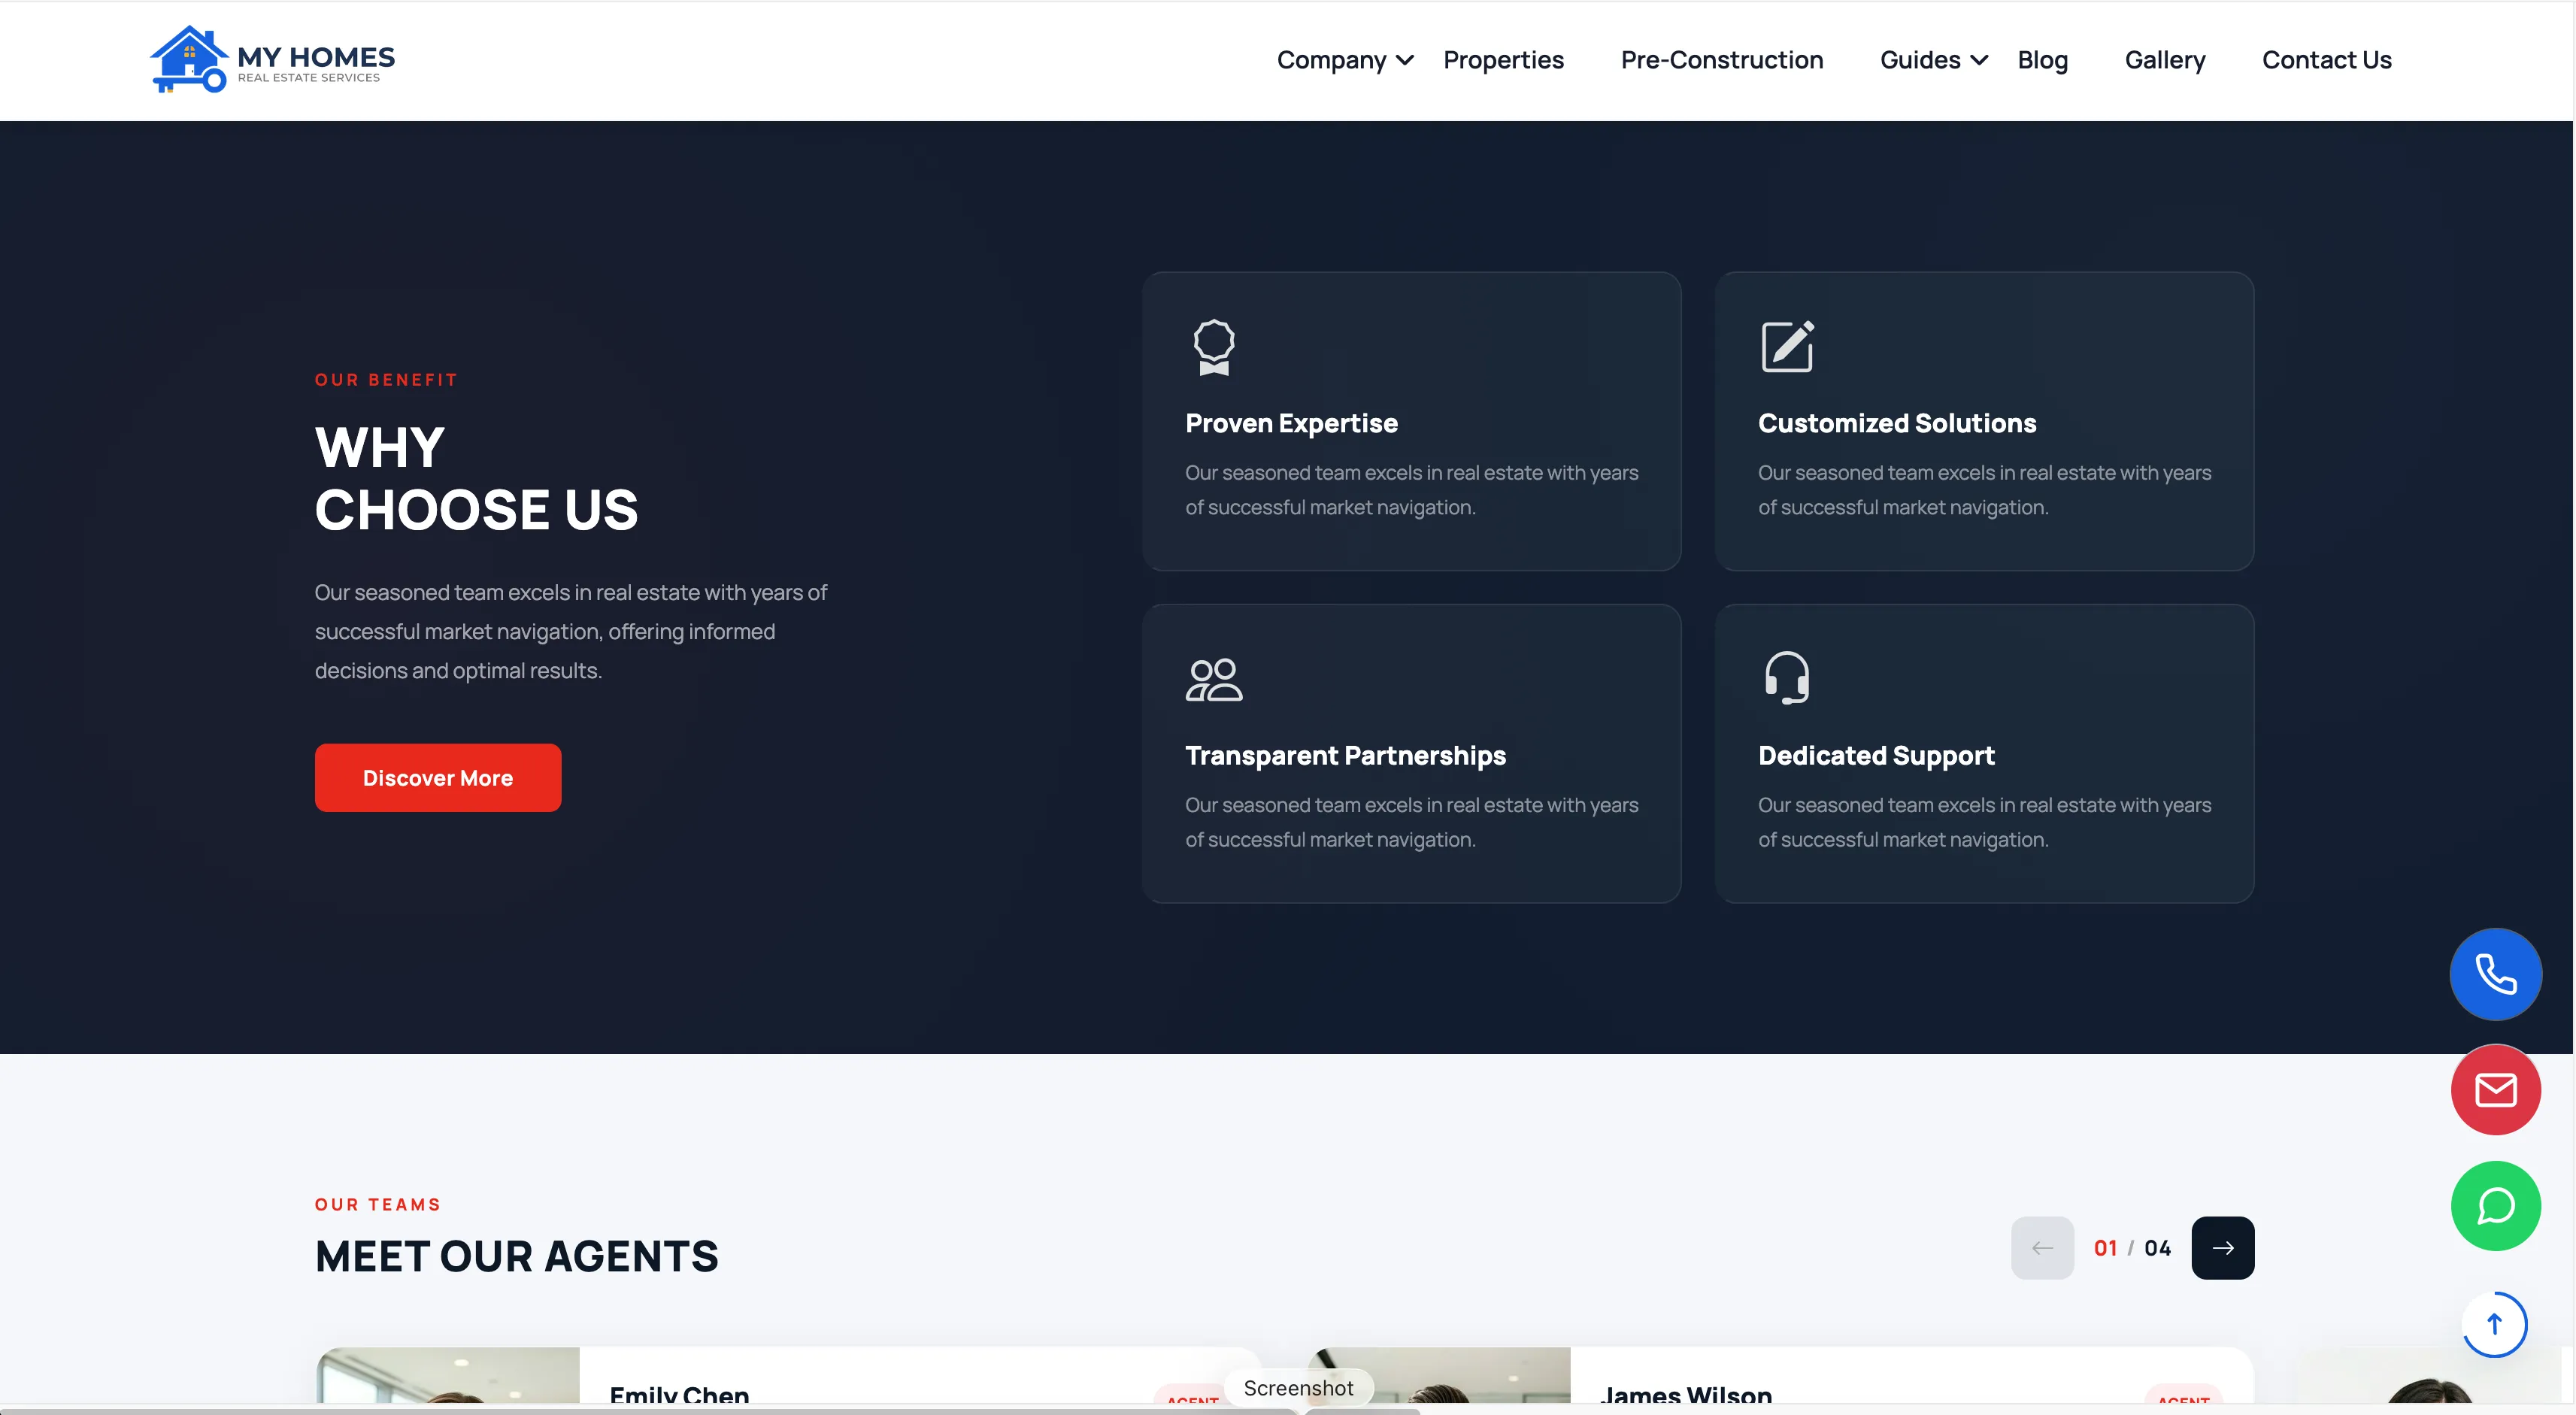Click the WHY CHOOSE US heading
This screenshot has height=1415, width=2576.
[476, 478]
